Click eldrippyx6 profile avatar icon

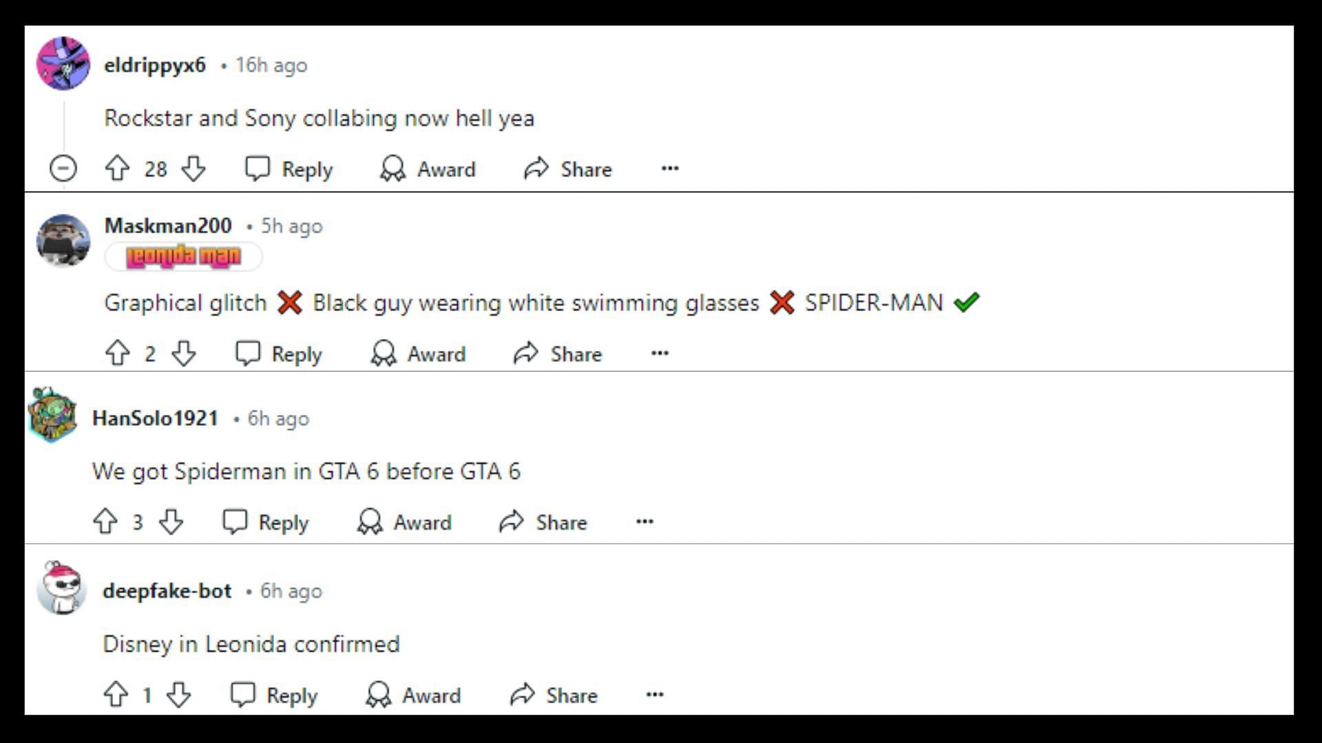click(63, 65)
